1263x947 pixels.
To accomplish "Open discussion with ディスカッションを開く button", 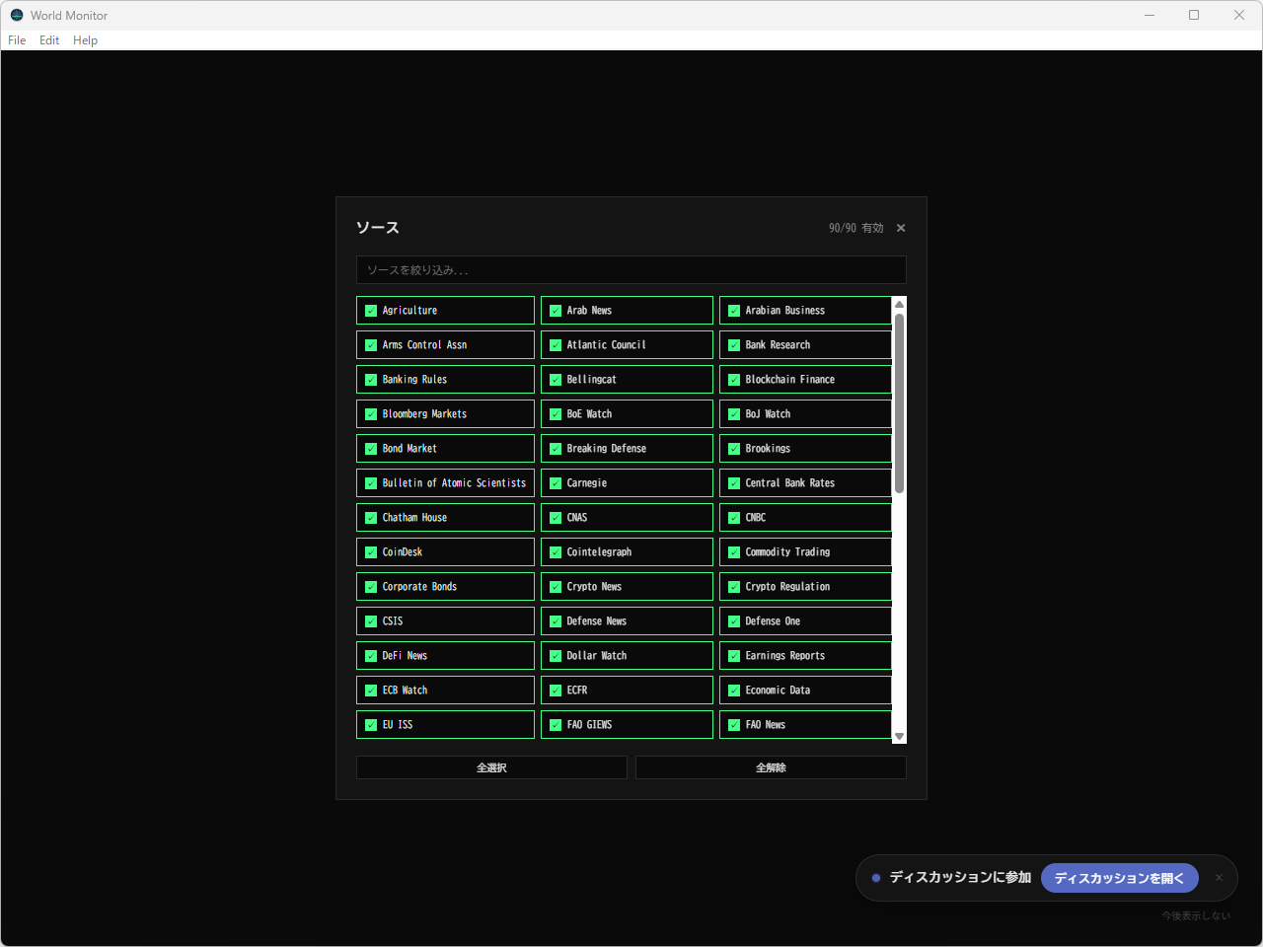I will click(x=1120, y=878).
